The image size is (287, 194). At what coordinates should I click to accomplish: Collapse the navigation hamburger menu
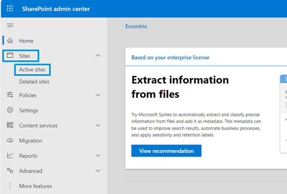10,25
